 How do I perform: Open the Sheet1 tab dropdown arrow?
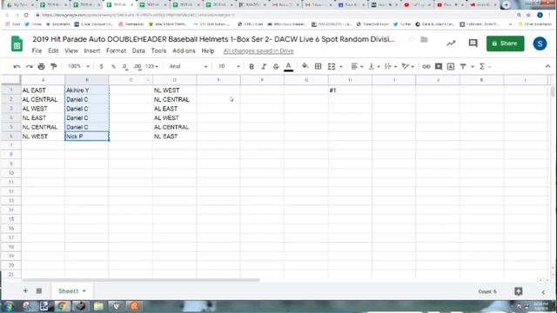tap(84, 291)
